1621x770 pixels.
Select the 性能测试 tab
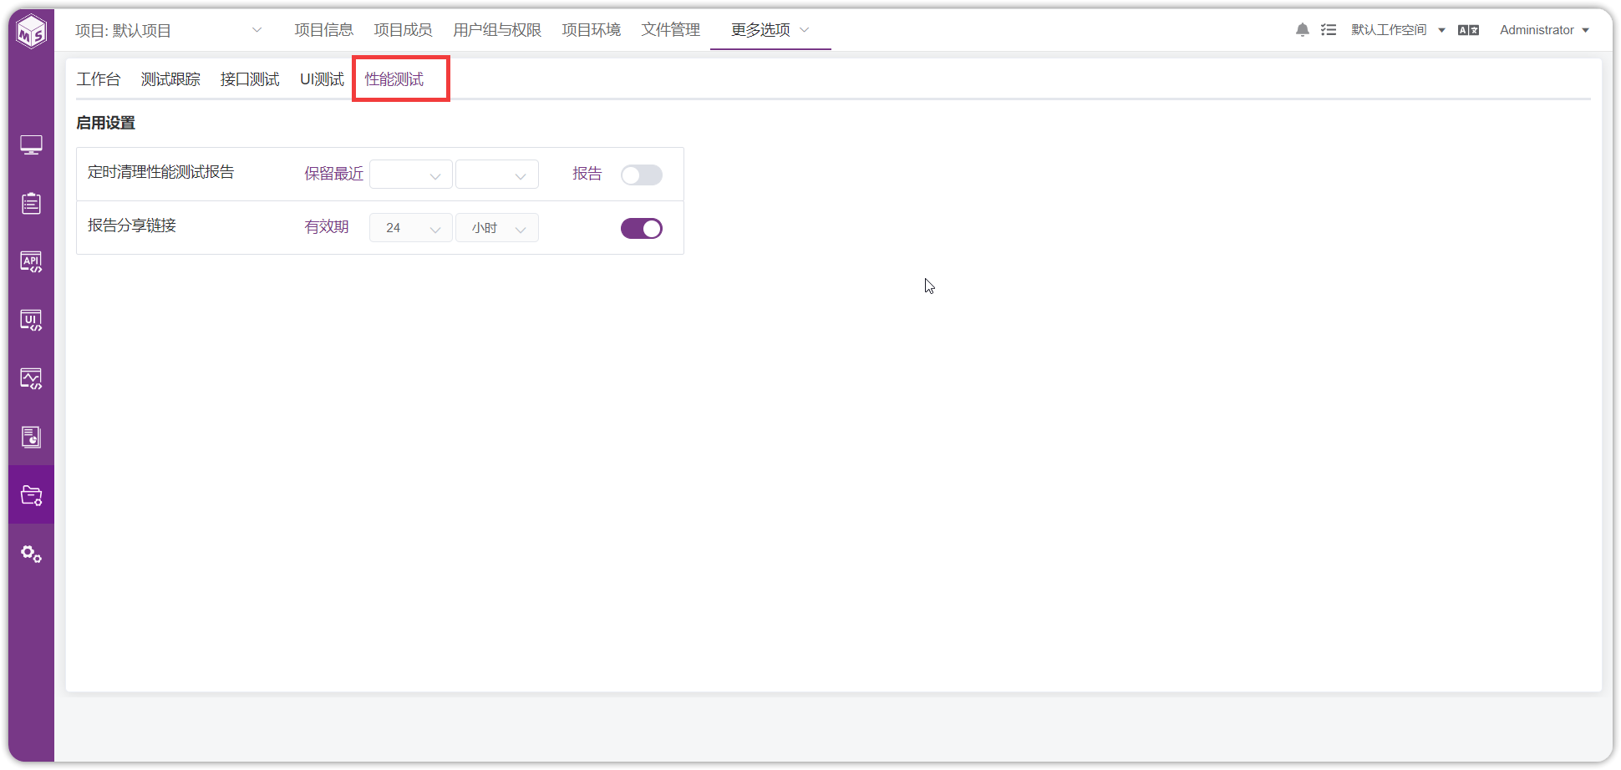point(394,79)
